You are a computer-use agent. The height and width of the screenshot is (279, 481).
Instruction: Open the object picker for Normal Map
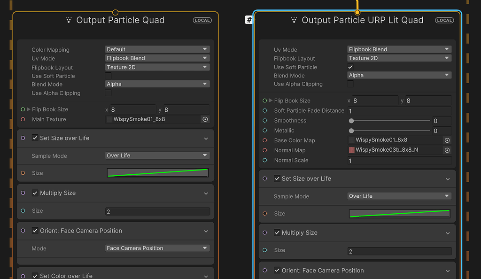[x=447, y=150]
